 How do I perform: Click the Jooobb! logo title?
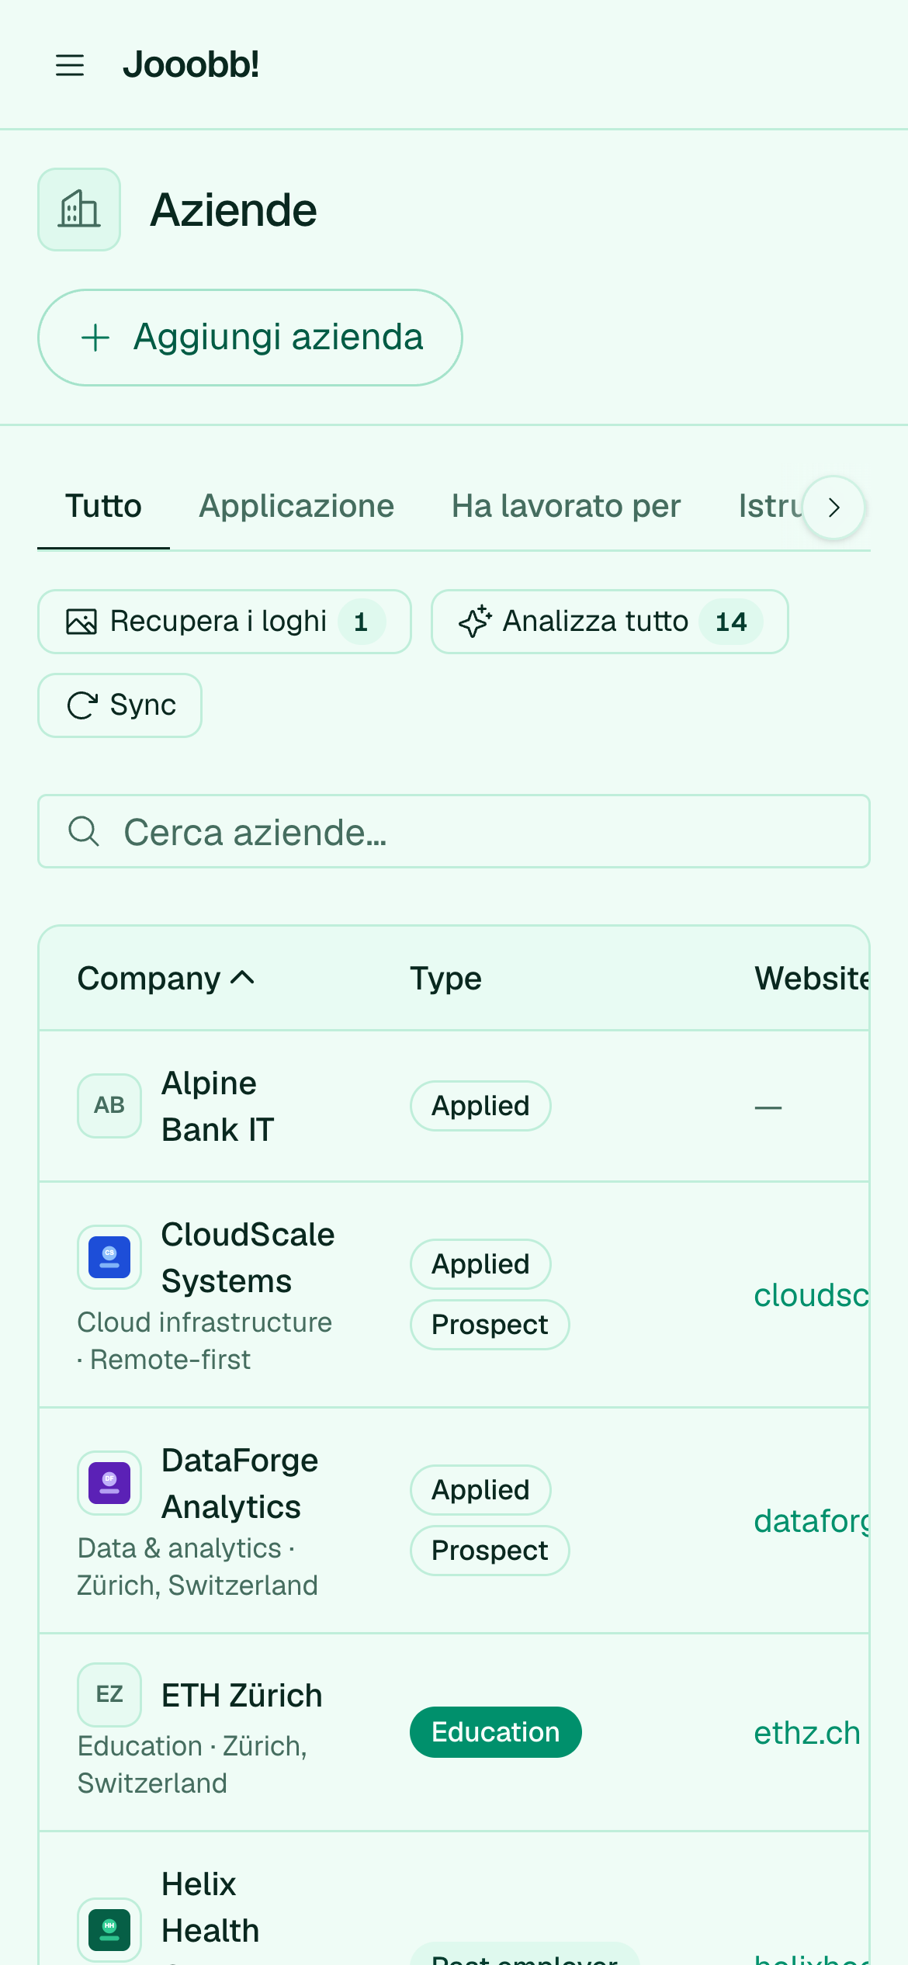coord(191,64)
